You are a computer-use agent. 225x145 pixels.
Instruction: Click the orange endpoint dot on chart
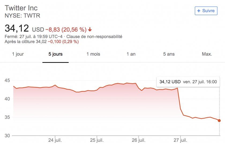click(x=219, y=120)
